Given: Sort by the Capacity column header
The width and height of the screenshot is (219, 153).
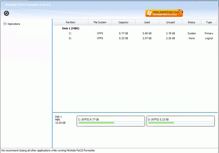Looking at the screenshot, I should tap(123, 22).
